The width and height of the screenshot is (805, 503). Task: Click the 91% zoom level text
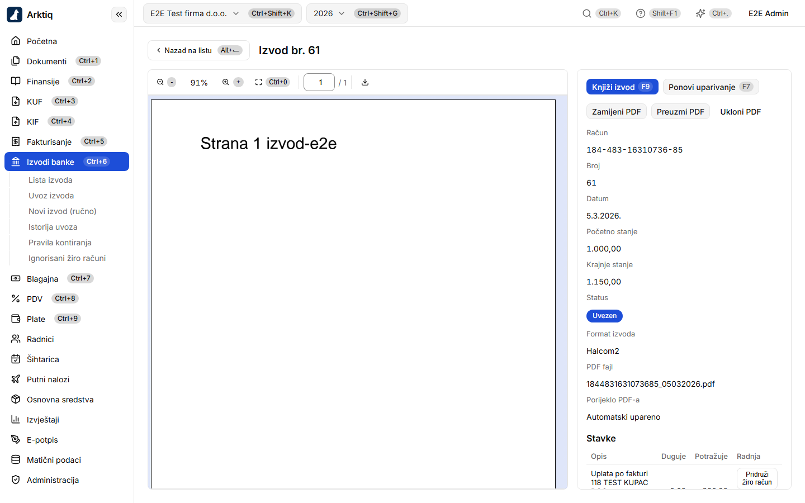click(x=199, y=83)
